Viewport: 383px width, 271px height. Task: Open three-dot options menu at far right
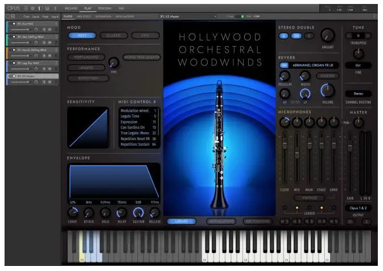(374, 17)
